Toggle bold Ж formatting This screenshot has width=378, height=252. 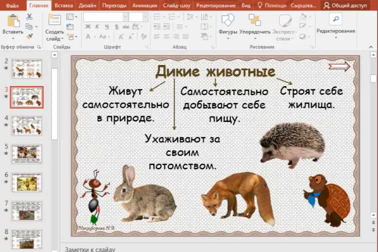[x=88, y=26]
